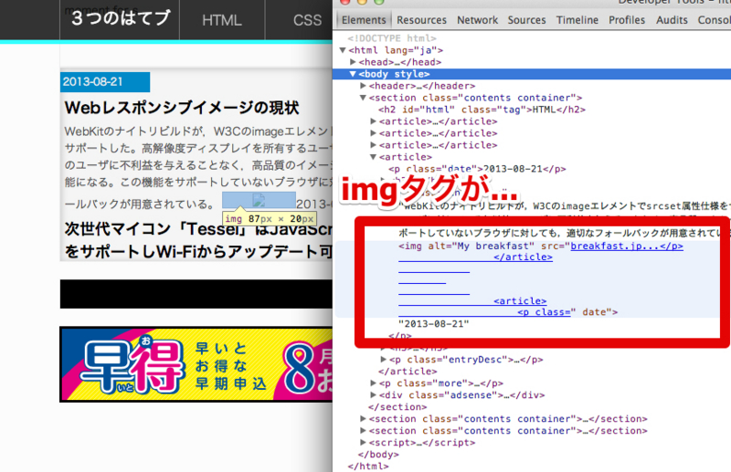Click the breakfast.jp src link
The width and height of the screenshot is (731, 472).
[x=627, y=246]
